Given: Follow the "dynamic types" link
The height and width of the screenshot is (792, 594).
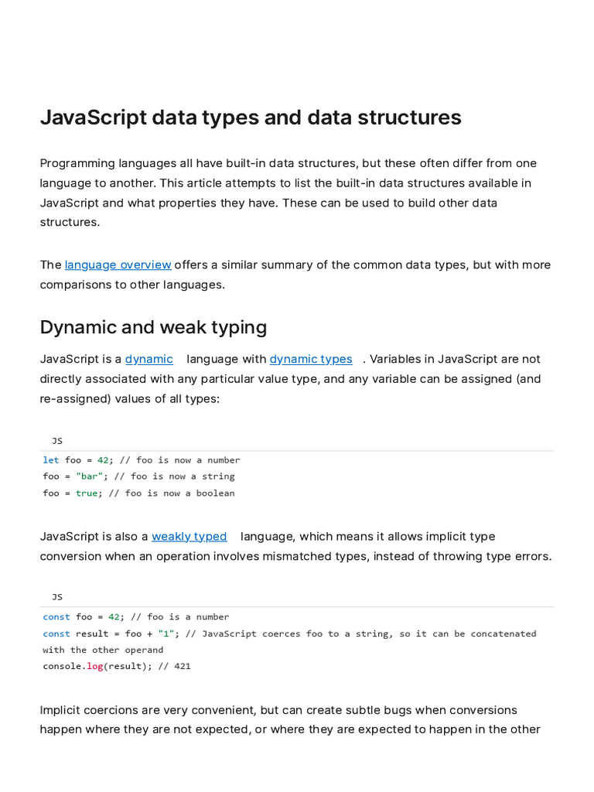Looking at the screenshot, I should pos(310,359).
